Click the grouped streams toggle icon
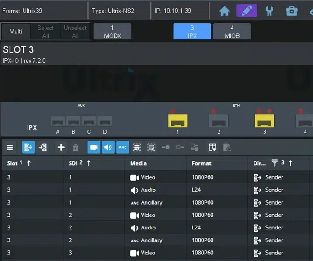The height and width of the screenshot is (261, 313). pos(195,148)
